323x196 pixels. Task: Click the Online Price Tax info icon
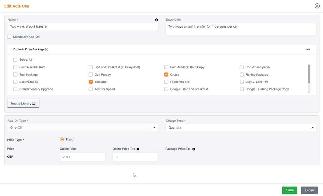(x=138, y=149)
